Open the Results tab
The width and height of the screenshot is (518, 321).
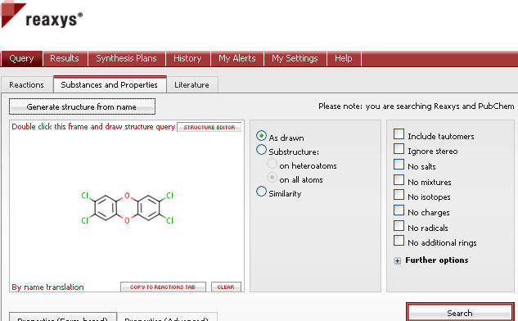click(65, 58)
